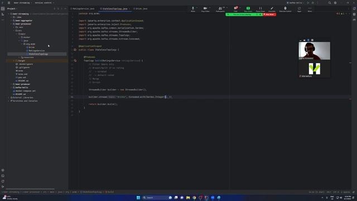The image size is (357, 201).
Task: Switch to Drink.java editor tab
Action: [x=141, y=9]
